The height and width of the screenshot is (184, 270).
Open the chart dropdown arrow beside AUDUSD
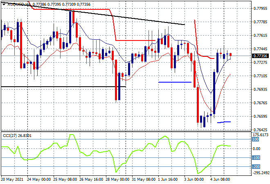click(x=4, y=4)
